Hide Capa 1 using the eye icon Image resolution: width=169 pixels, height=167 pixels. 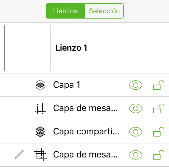(x=135, y=85)
